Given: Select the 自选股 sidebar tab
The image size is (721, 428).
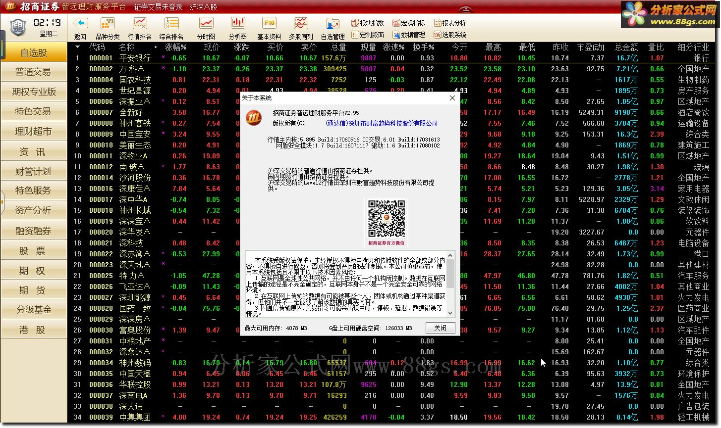Looking at the screenshot, I should point(34,52).
